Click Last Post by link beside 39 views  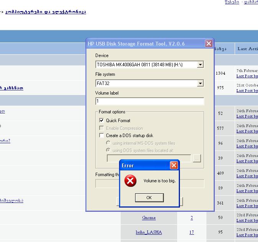tap(247, 161)
